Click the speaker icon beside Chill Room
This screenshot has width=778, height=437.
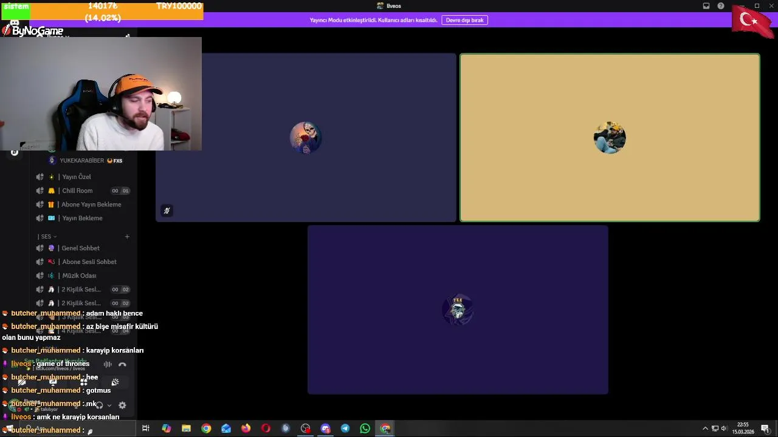point(40,191)
